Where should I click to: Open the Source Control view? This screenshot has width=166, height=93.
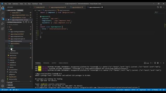(x=3, y=18)
